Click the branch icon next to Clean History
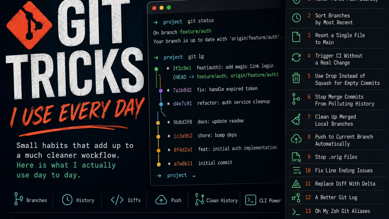The height and width of the screenshot is (219, 389). (199, 199)
